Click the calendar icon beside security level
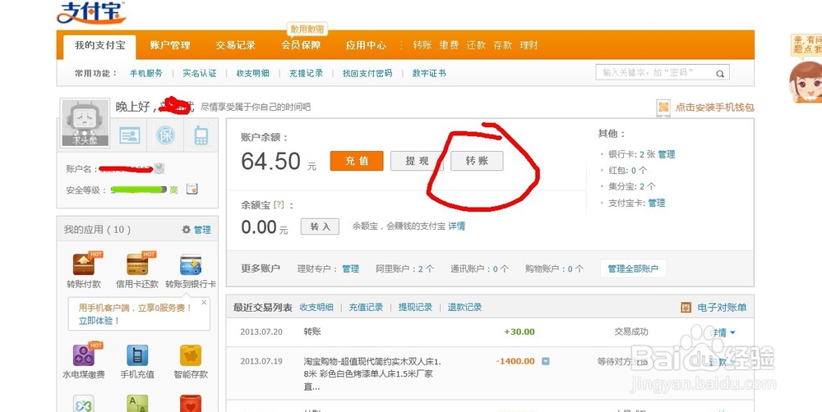This screenshot has width=822, height=412. [192, 189]
